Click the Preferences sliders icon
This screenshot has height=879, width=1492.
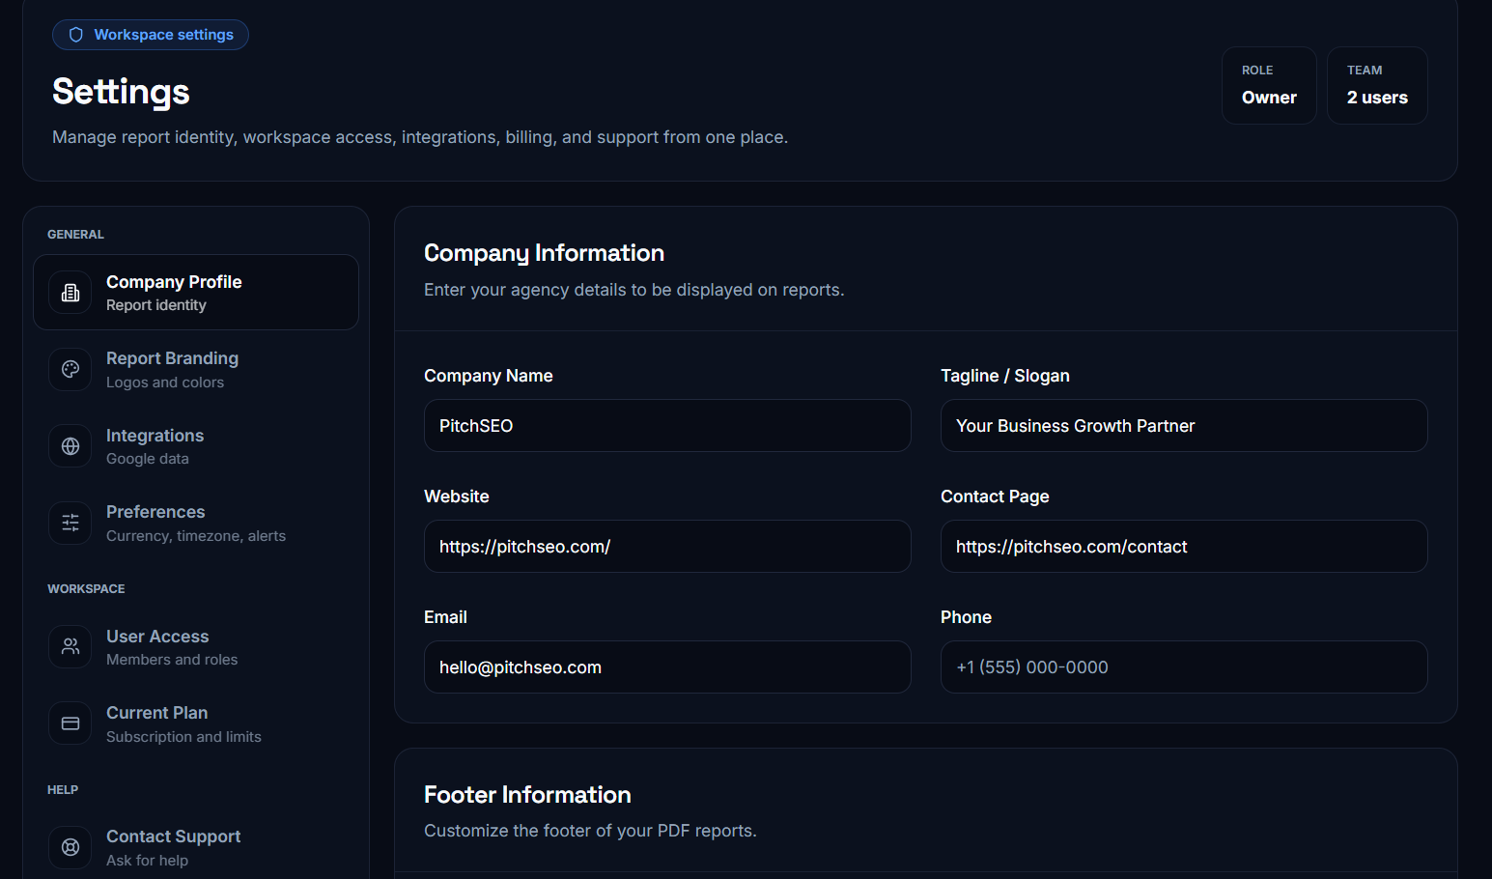pyautogui.click(x=70, y=523)
